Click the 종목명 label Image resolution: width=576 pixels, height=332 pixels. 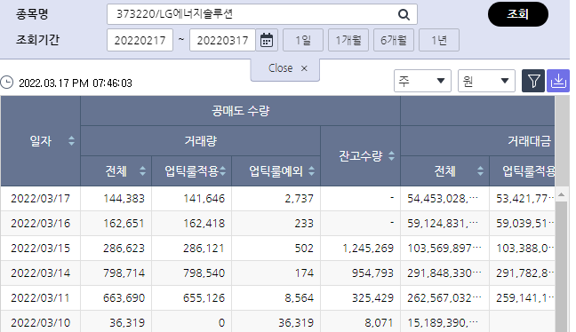pos(32,14)
